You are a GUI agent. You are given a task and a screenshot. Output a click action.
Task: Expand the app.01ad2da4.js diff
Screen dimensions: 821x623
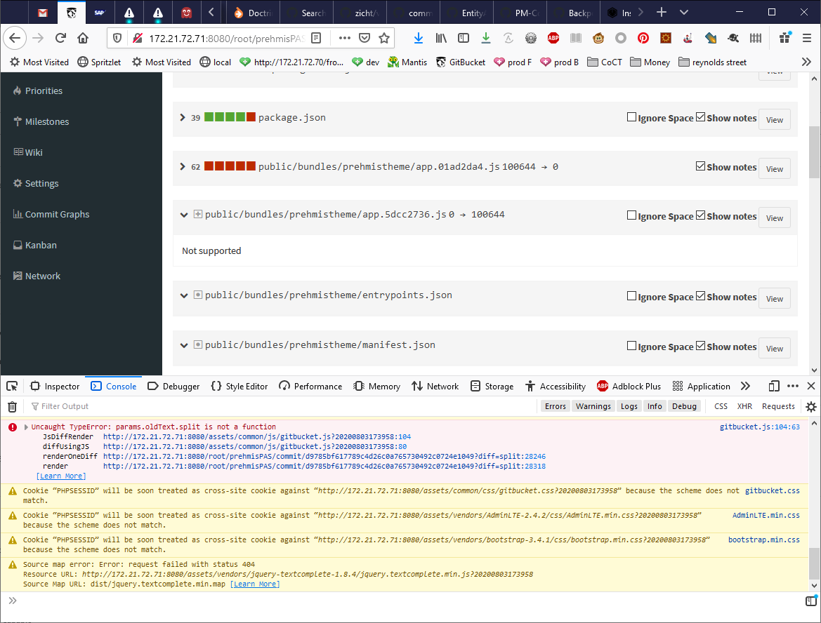tap(183, 166)
